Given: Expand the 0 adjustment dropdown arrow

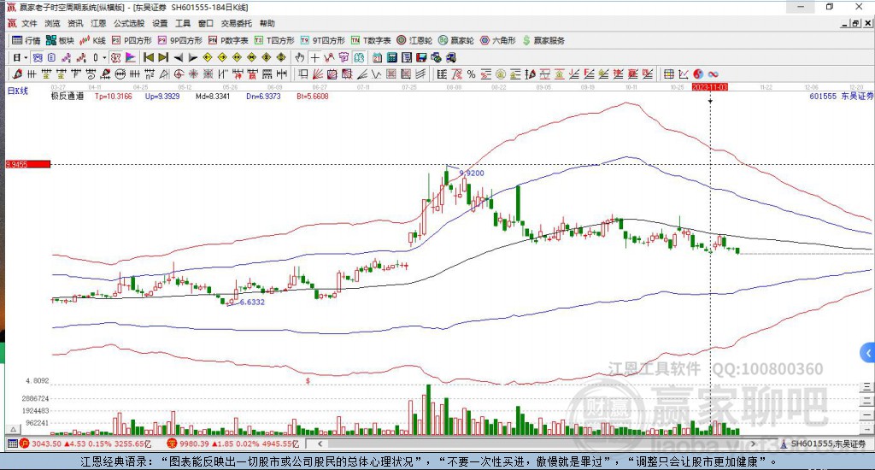Looking at the screenshot, I should [104, 57].
